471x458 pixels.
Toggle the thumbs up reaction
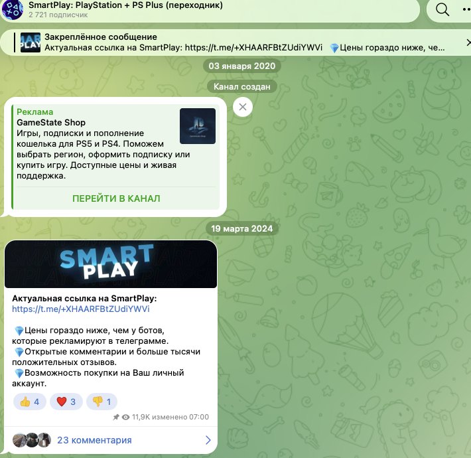tap(30, 402)
